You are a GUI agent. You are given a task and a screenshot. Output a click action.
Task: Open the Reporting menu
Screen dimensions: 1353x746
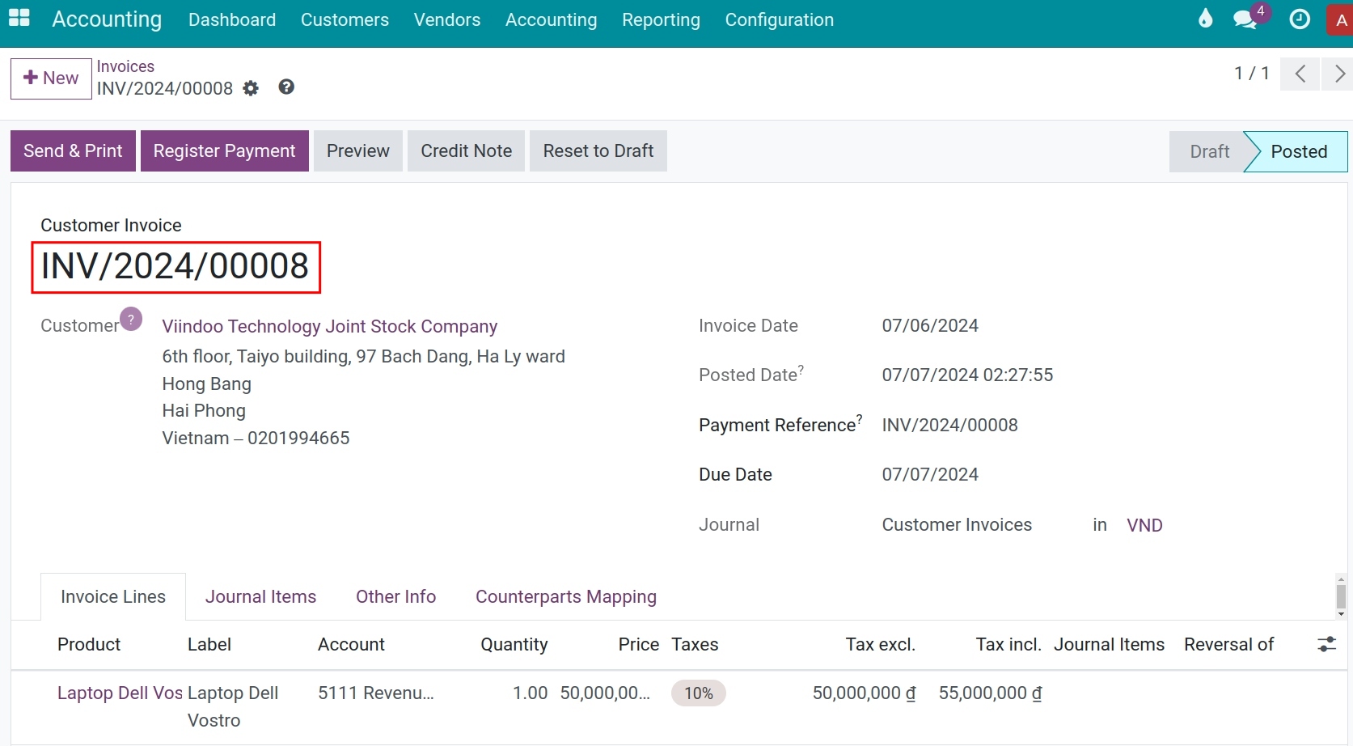point(661,19)
